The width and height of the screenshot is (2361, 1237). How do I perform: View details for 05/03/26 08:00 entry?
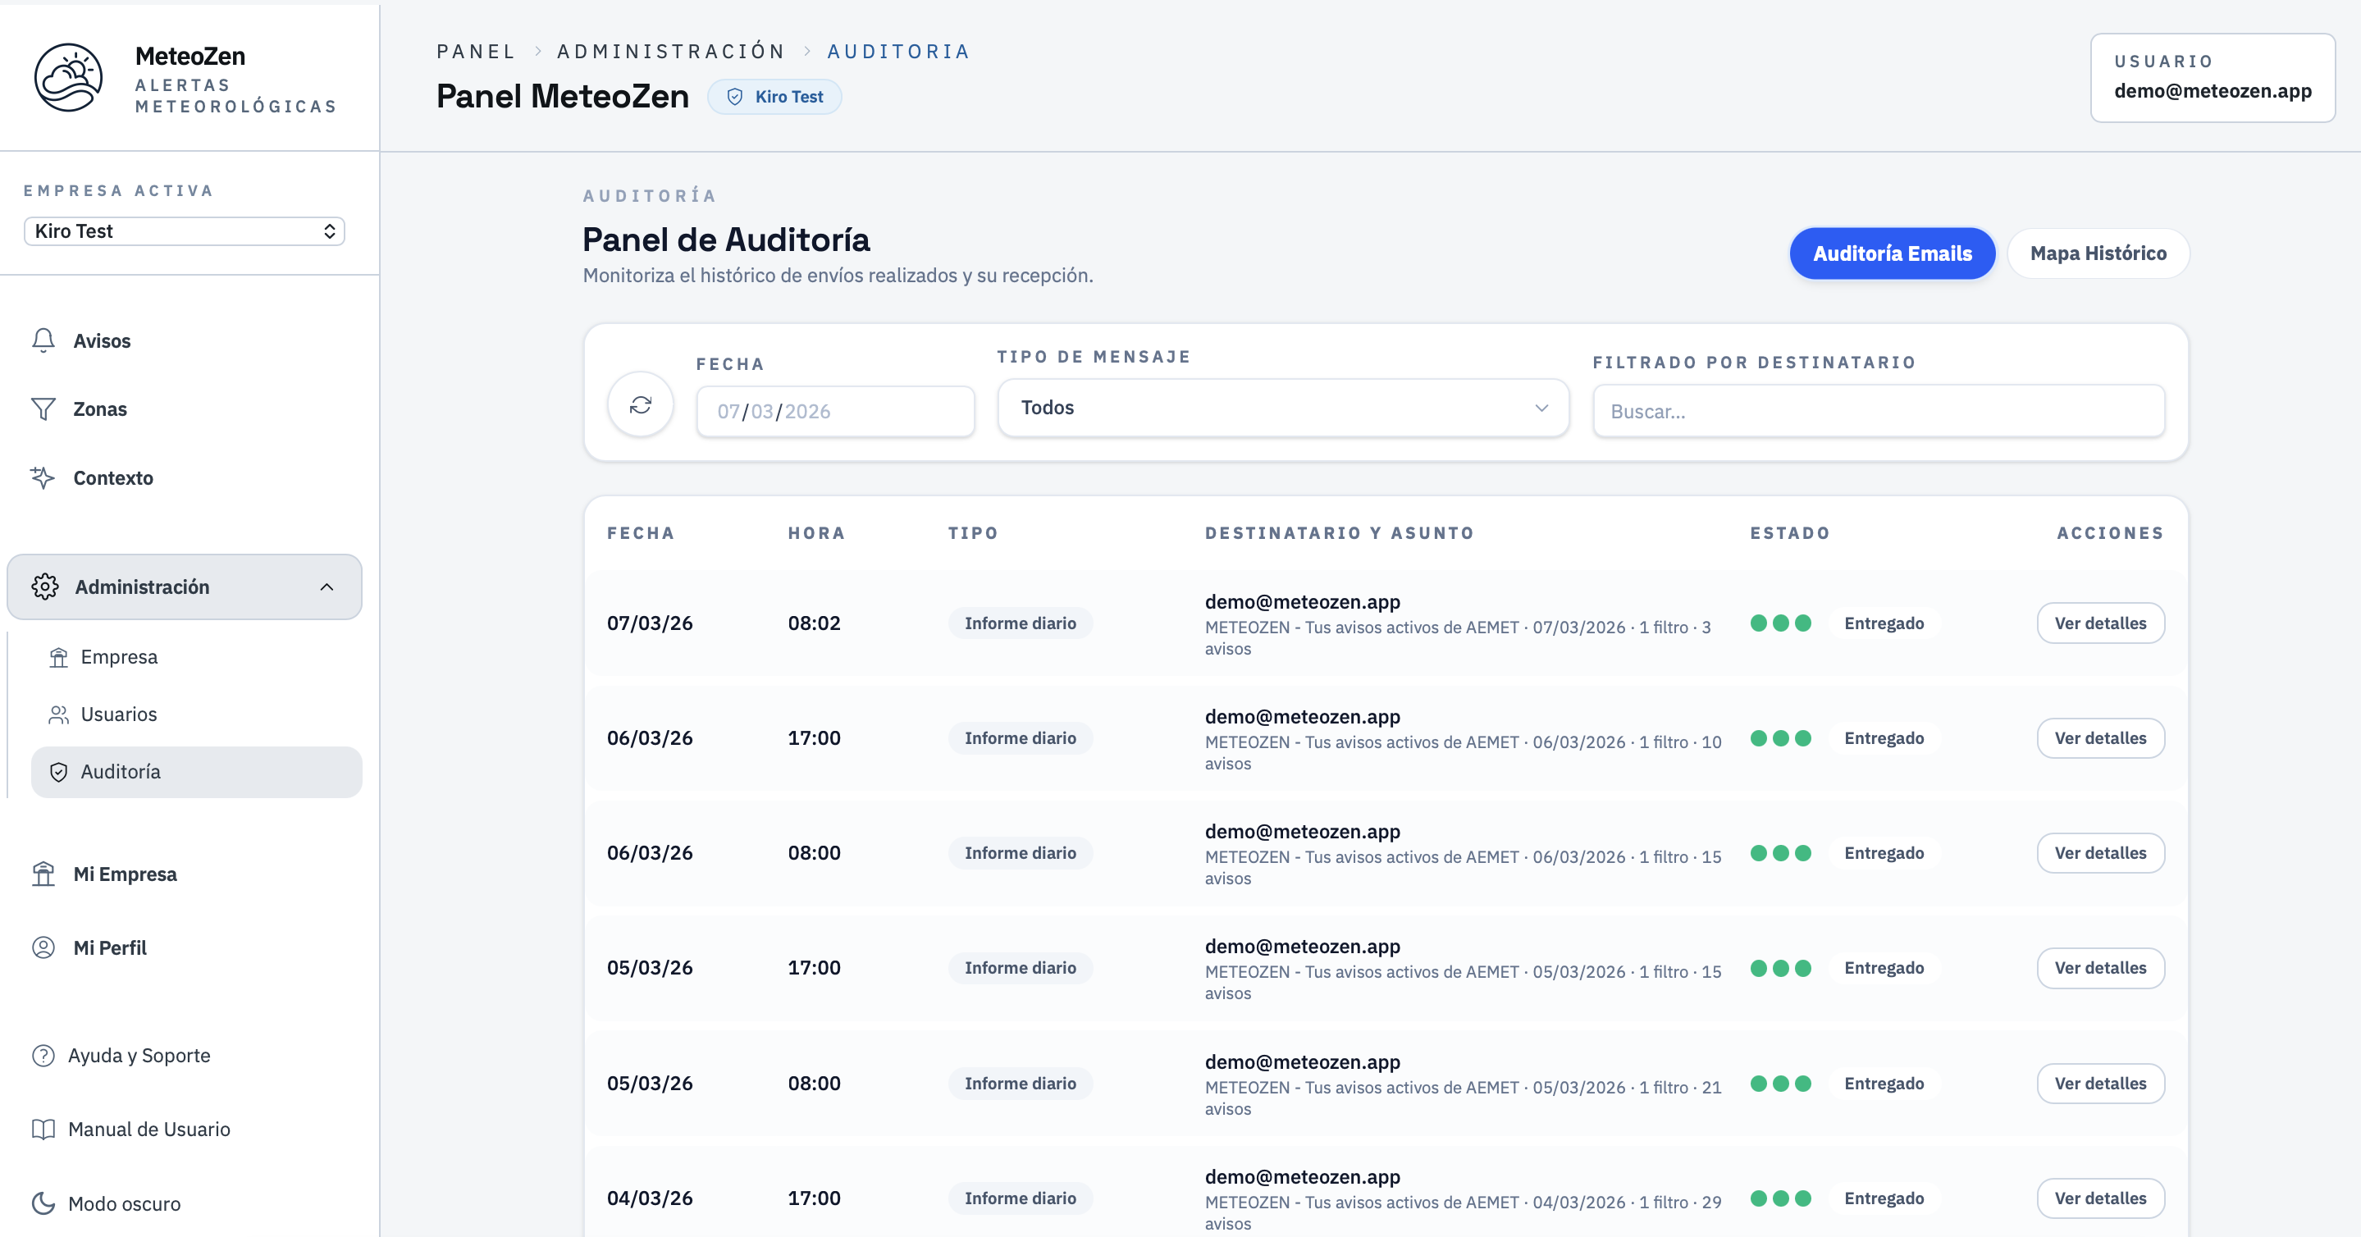(2100, 1083)
